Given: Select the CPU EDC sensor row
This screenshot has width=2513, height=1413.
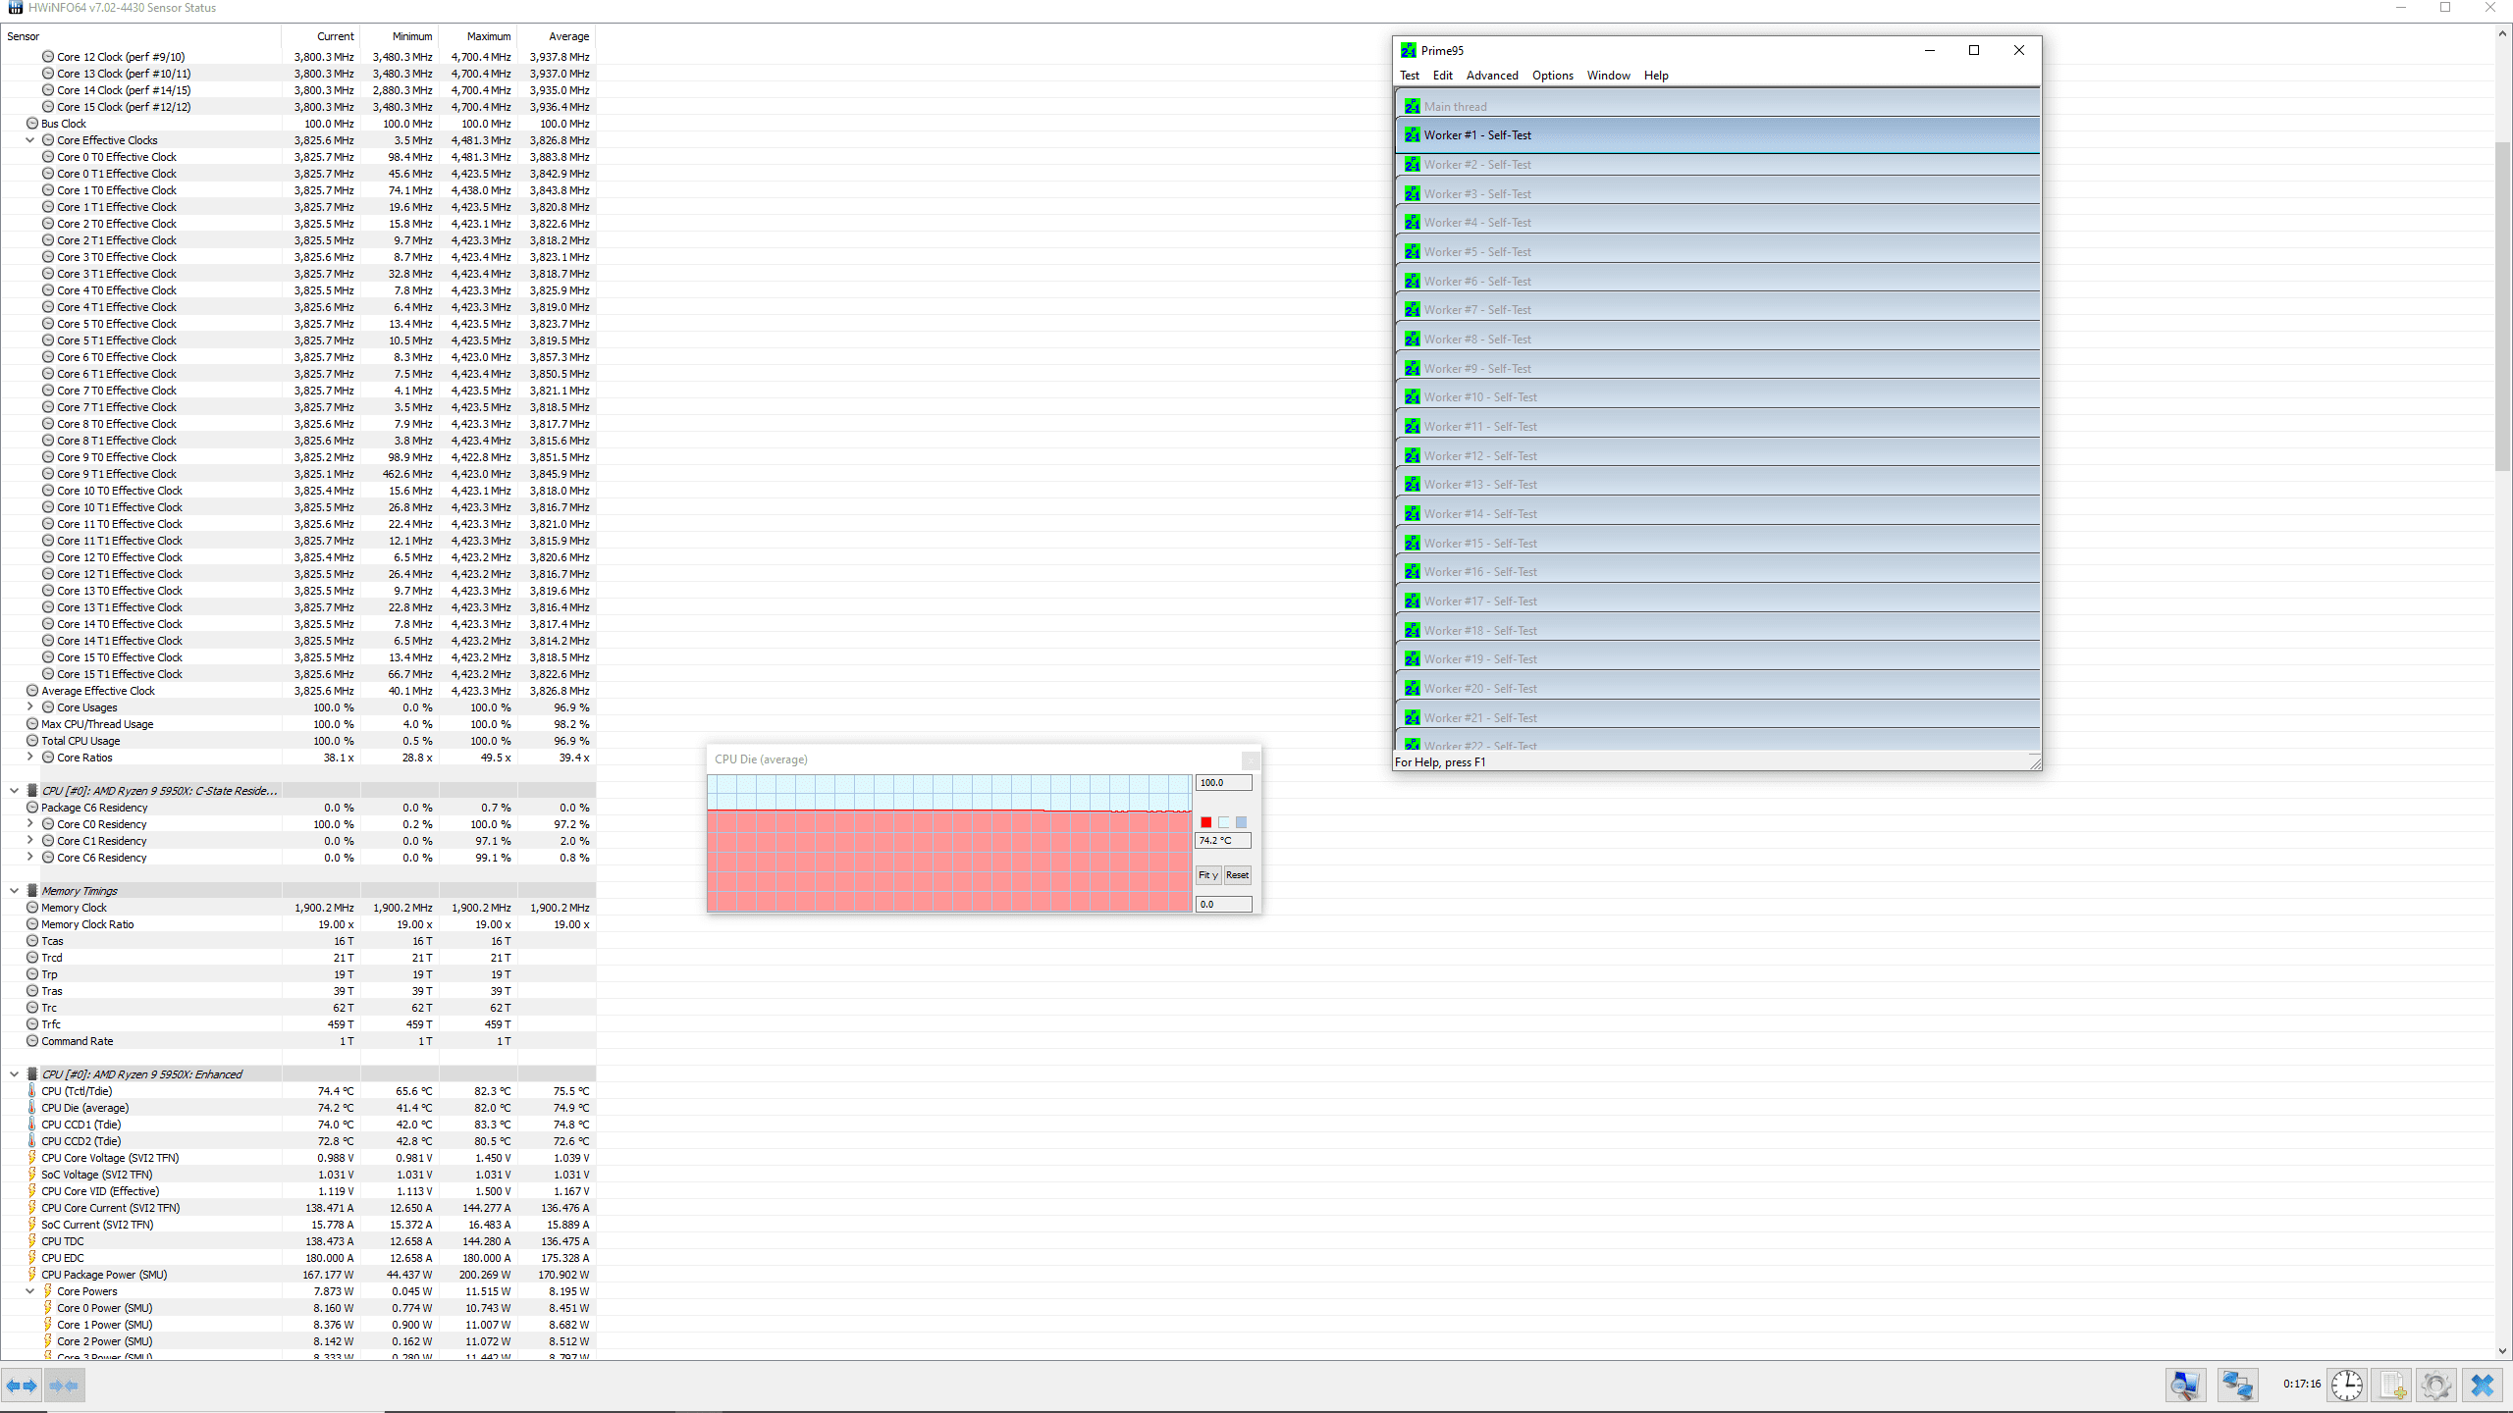Looking at the screenshot, I should pyautogui.click(x=298, y=1258).
